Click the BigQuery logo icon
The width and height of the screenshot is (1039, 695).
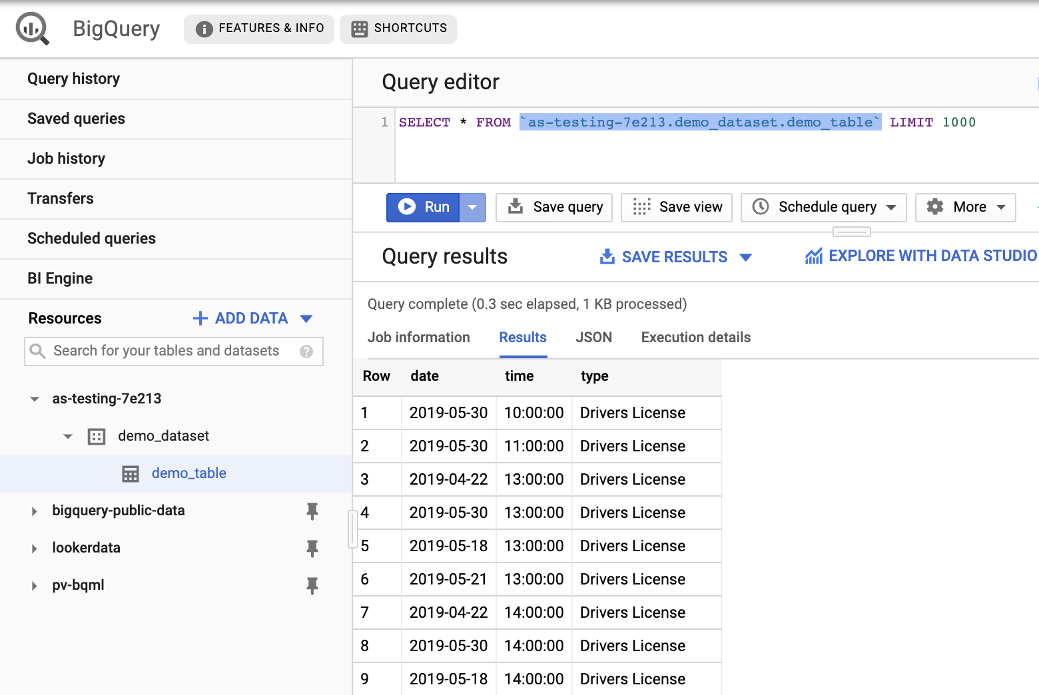(x=32, y=29)
